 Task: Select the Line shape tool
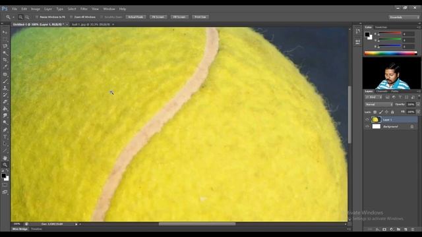click(5, 151)
